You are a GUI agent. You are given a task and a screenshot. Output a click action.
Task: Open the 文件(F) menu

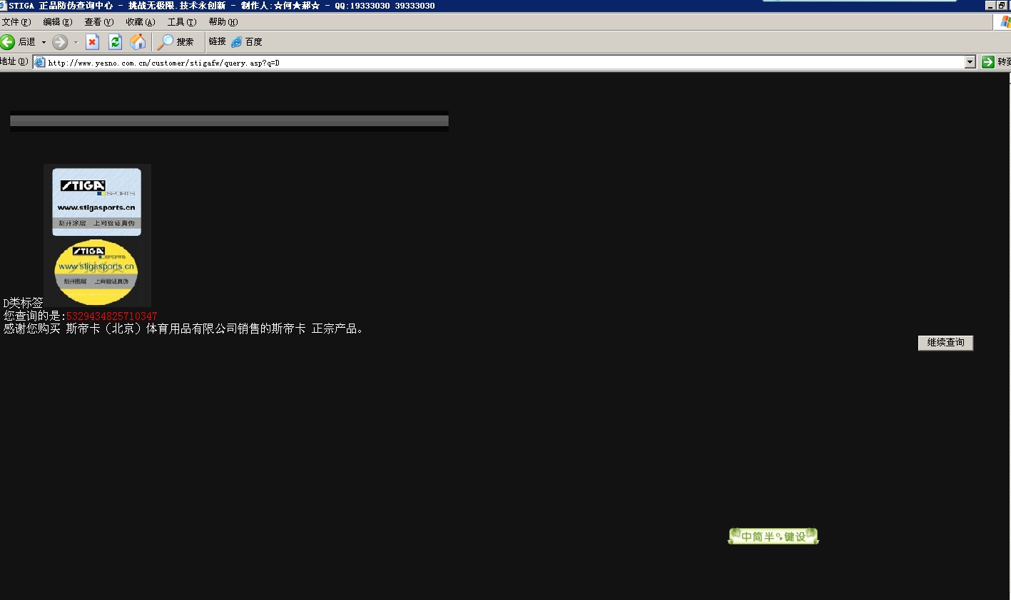click(16, 22)
